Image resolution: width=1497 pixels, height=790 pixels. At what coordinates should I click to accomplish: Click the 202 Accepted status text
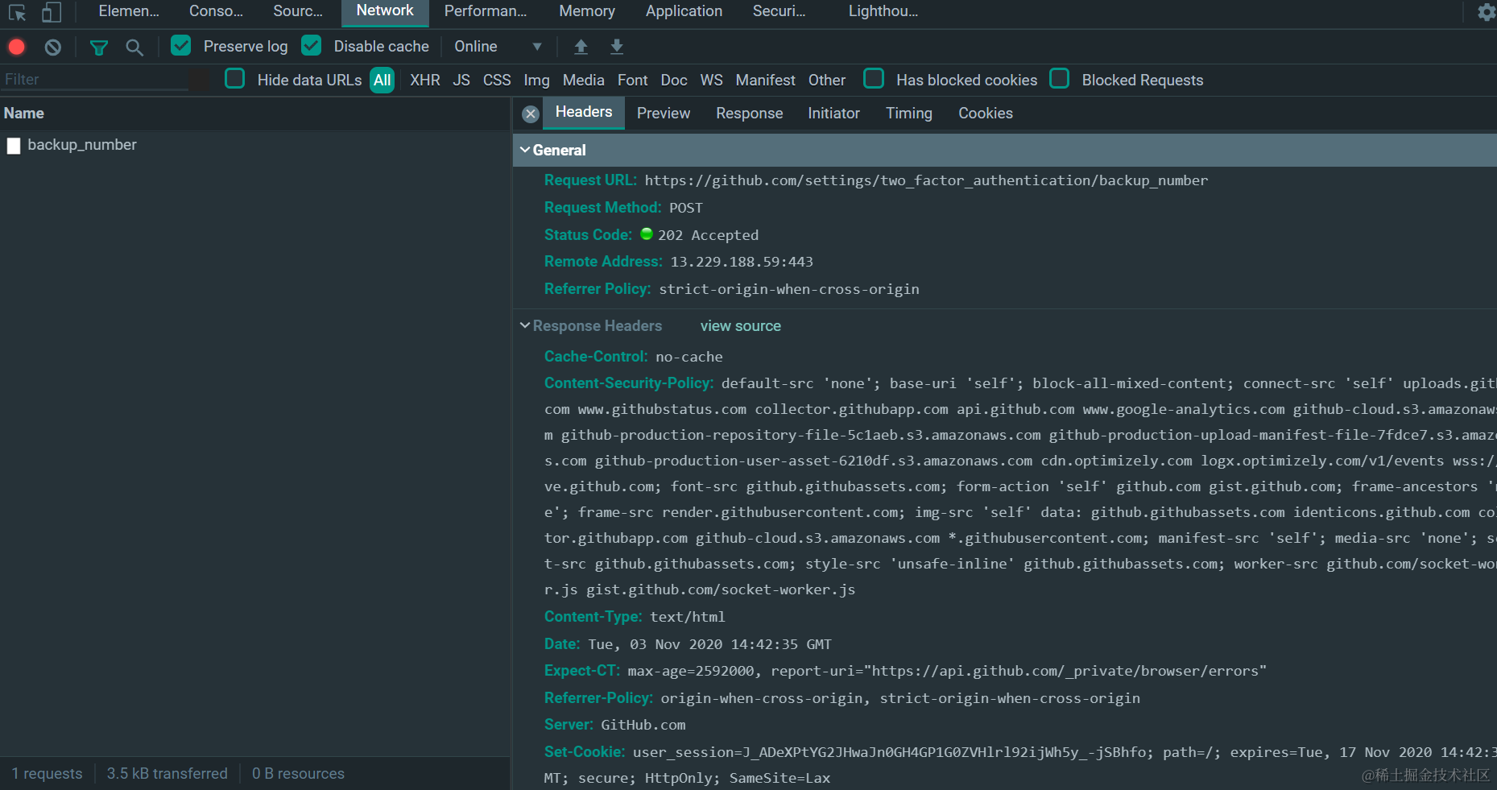pyautogui.click(x=708, y=235)
